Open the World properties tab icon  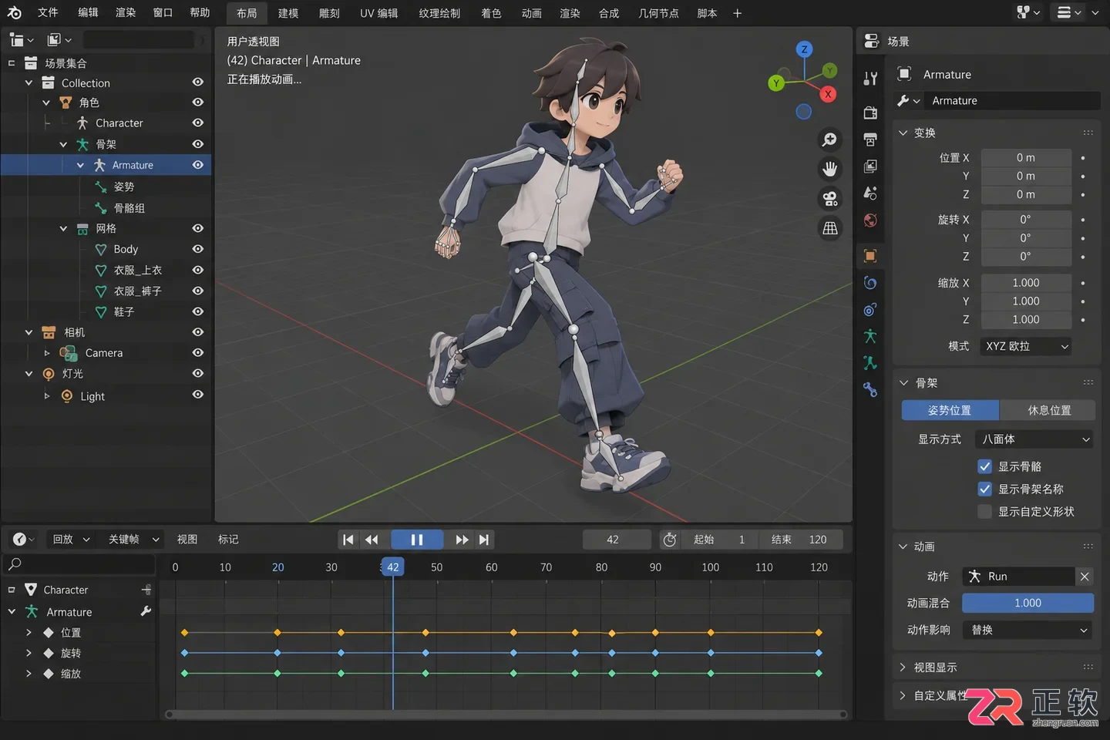click(x=870, y=220)
